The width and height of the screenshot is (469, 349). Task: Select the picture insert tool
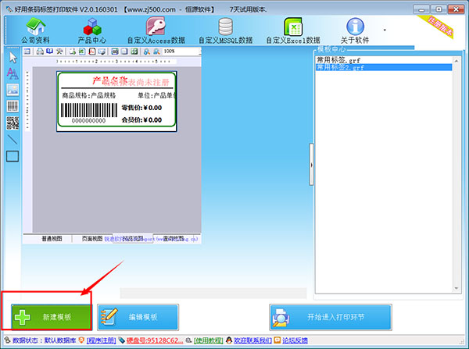13,89
